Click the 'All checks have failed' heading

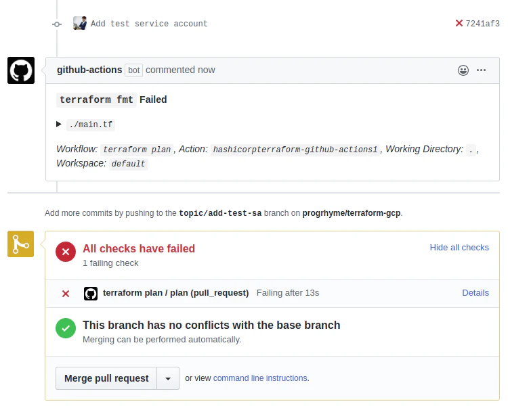pyautogui.click(x=139, y=248)
